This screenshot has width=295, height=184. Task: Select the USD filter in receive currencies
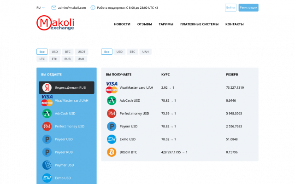(119, 52)
